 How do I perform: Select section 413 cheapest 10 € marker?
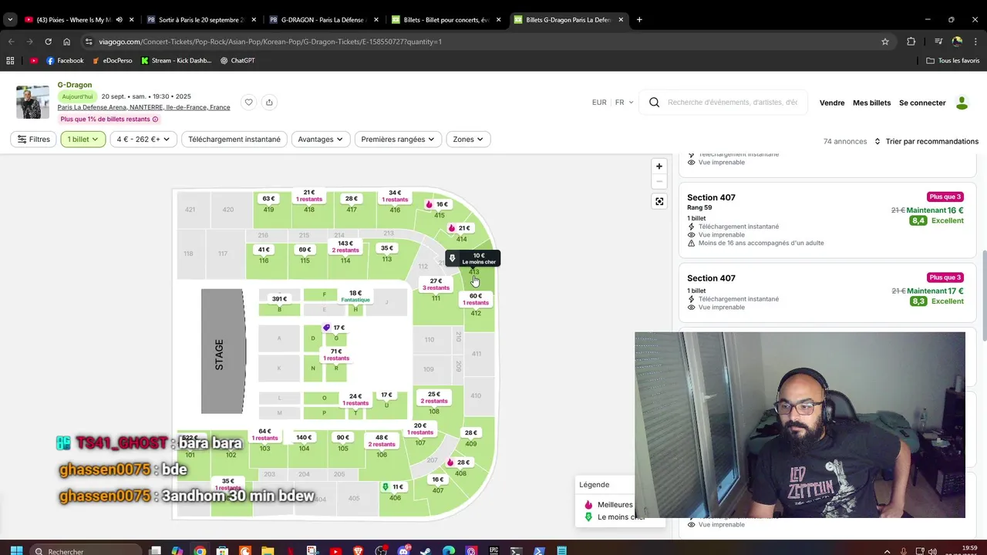tap(473, 258)
